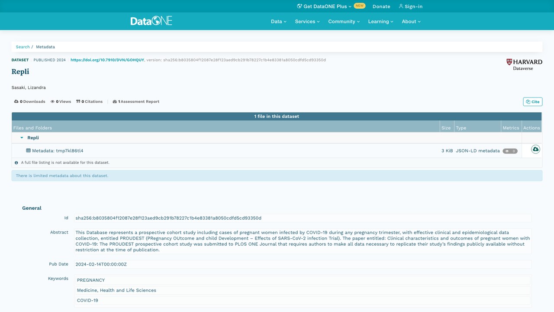Open the Learning menu

point(381,21)
